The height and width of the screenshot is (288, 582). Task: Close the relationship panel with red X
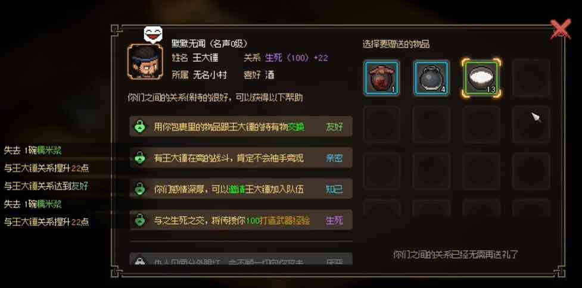[561, 29]
